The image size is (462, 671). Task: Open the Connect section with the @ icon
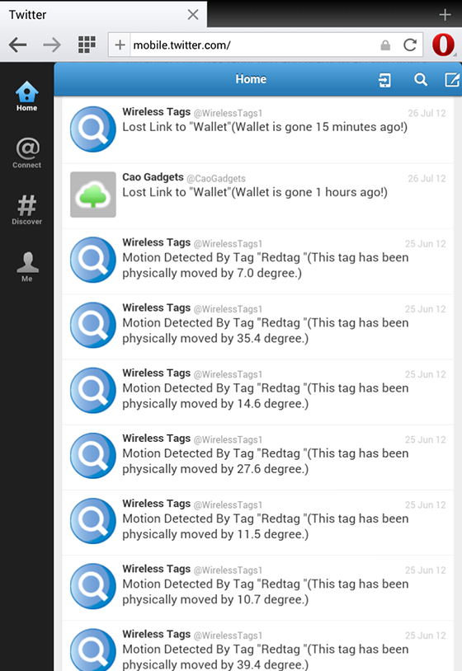(26, 152)
